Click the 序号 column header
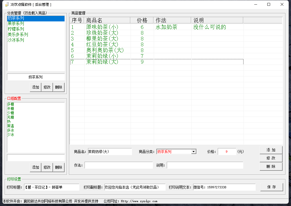The width and height of the screenshot is (291, 206). click(x=77, y=20)
